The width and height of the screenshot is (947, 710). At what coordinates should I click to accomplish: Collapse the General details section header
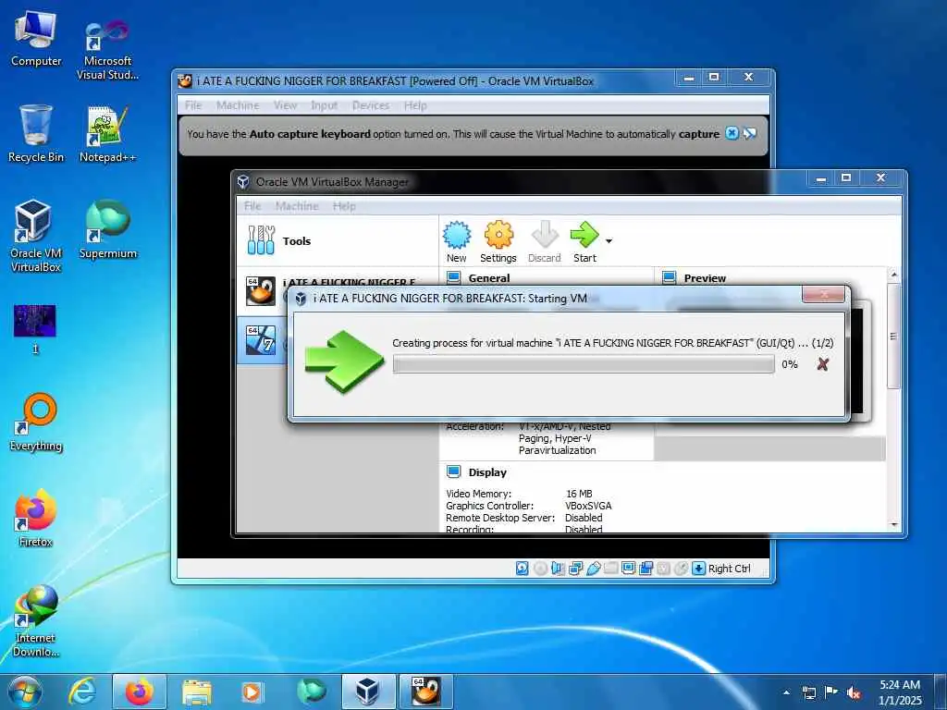tap(488, 278)
